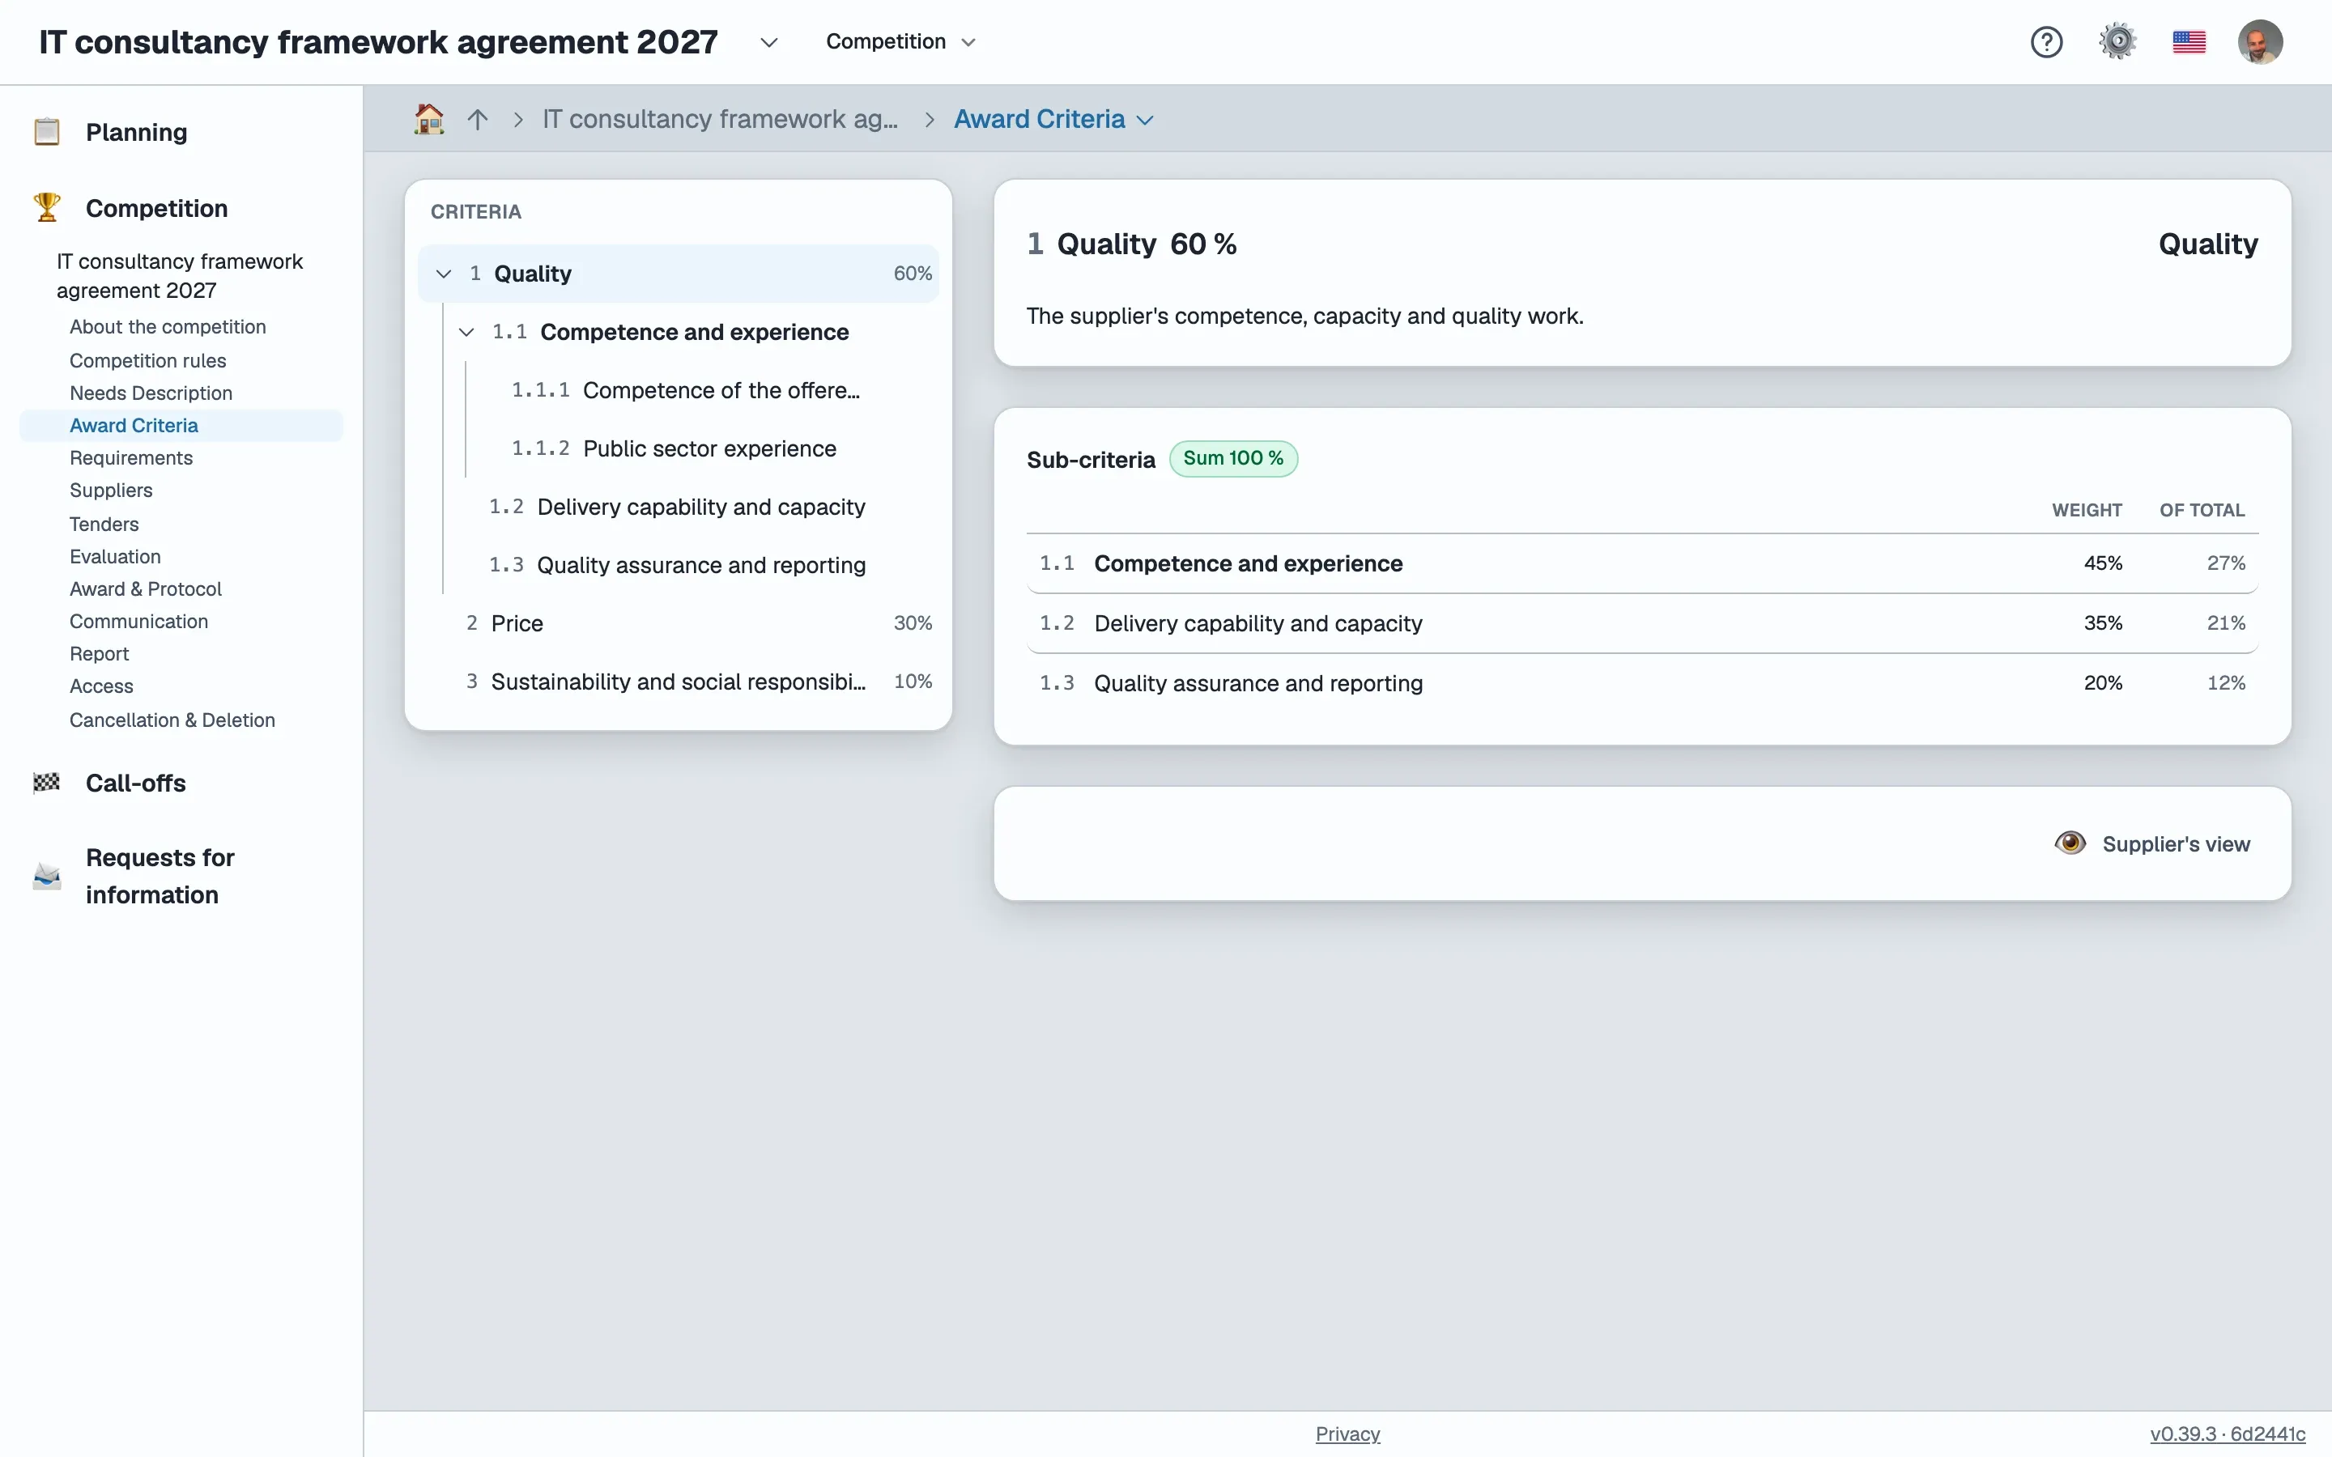Screen dimensions: 2332x1457
Task: Navigate up one level with arrow icon
Action: tap(477, 118)
